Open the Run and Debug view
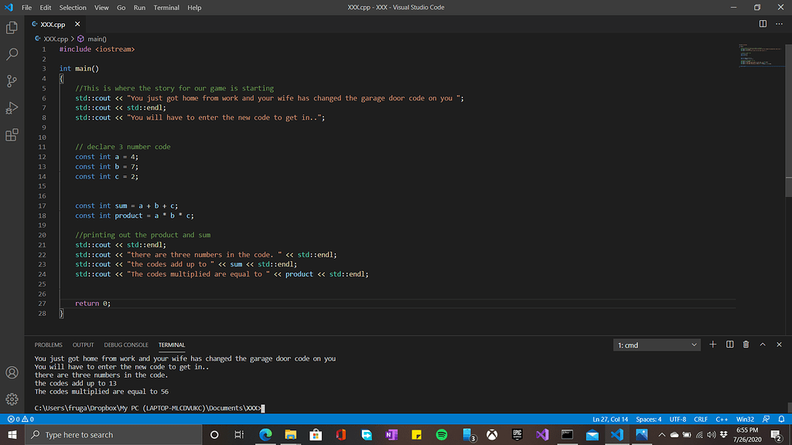 [12, 108]
